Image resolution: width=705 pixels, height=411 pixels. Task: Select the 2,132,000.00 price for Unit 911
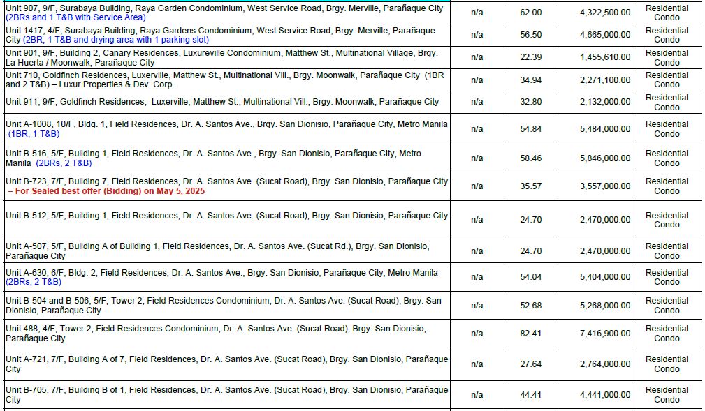coord(604,102)
